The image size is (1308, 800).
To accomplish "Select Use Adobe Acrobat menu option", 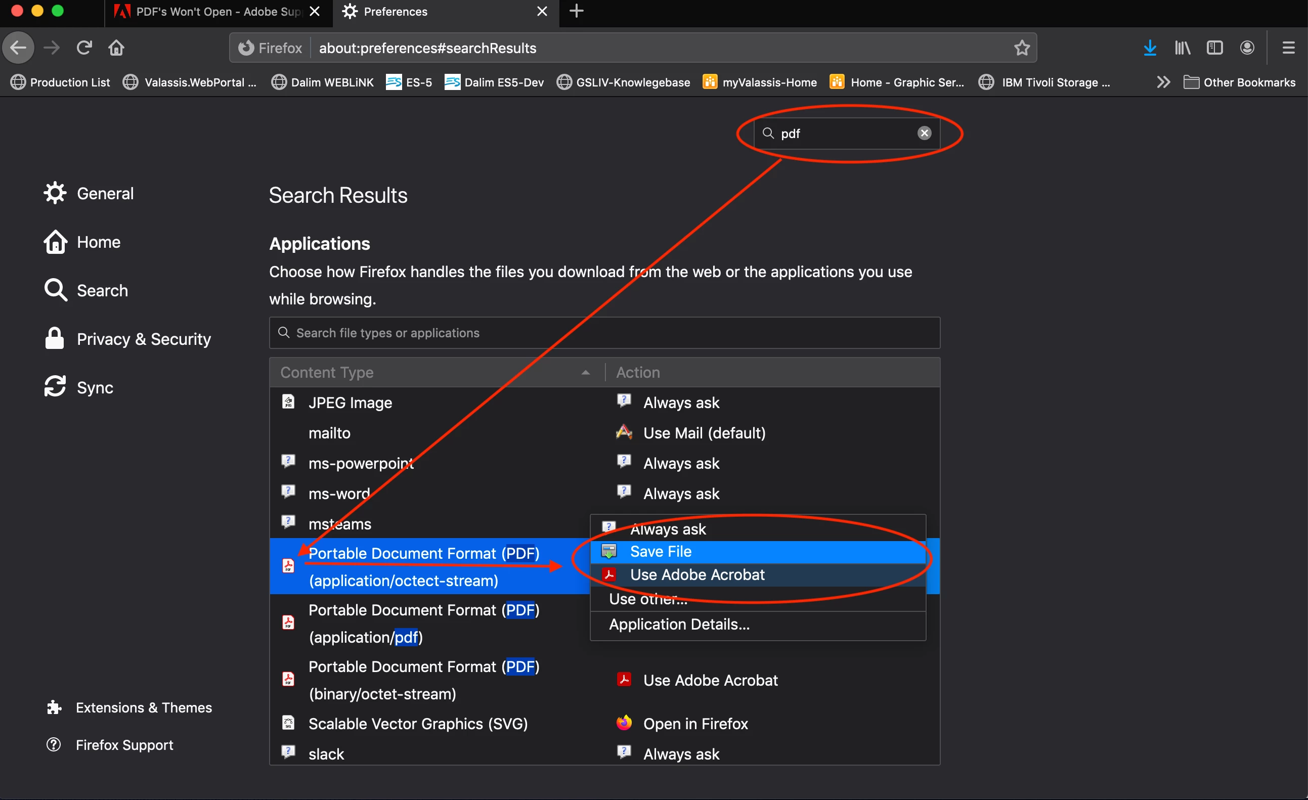I will tap(697, 574).
